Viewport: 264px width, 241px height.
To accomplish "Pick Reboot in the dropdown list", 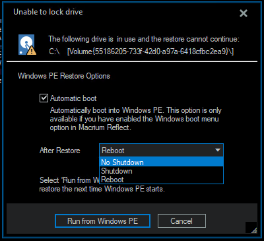I will (x=161, y=180).
